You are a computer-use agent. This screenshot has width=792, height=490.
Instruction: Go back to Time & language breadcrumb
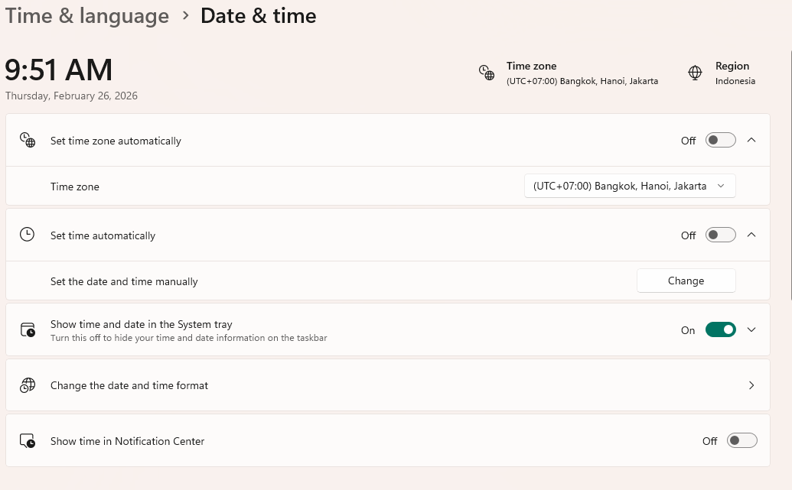[86, 16]
